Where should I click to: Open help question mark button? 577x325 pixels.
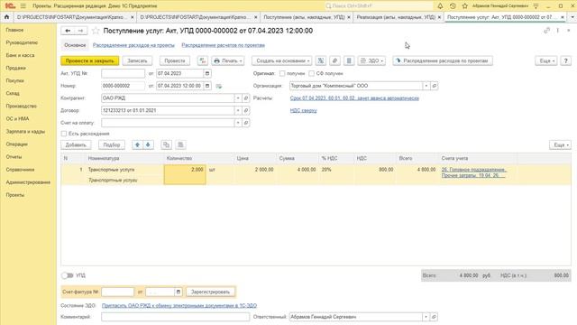[565, 60]
